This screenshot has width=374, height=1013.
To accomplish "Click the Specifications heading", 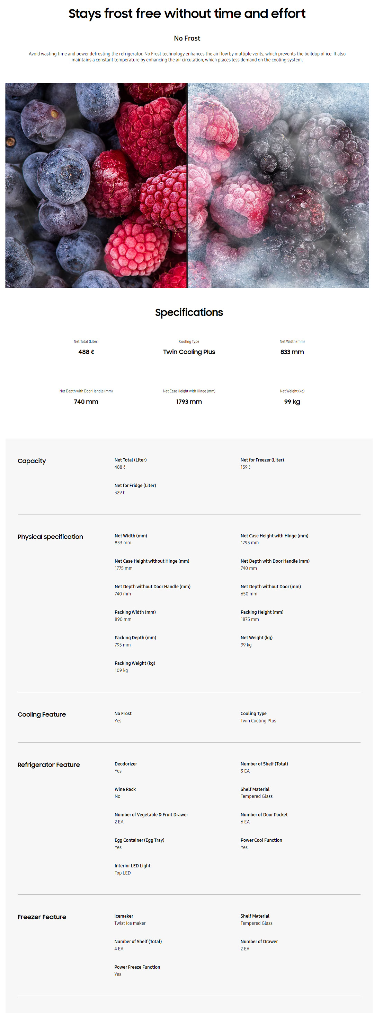I will click(189, 312).
